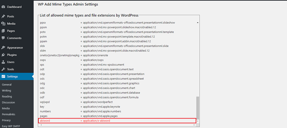
Task: Click the 'sldm' extension text
Action: (x=43, y=51)
